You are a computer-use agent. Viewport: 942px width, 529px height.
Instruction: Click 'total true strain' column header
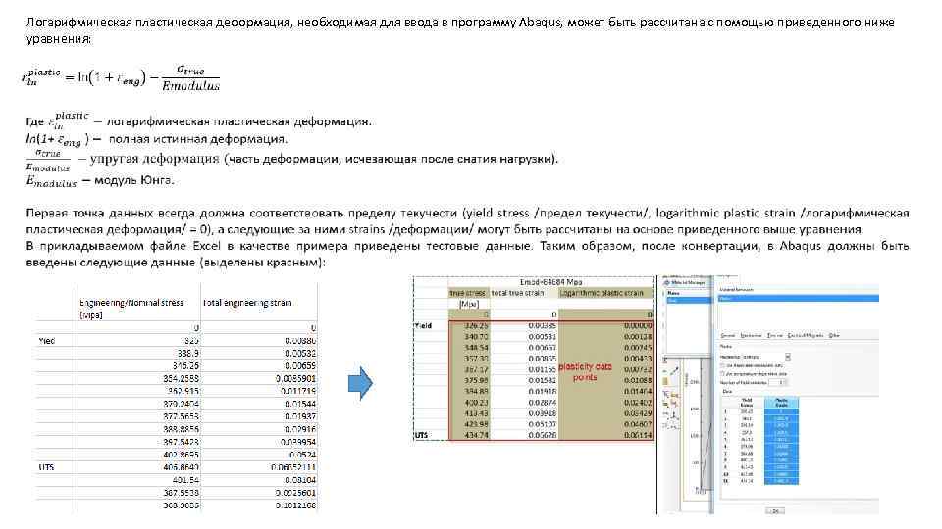[523, 293]
